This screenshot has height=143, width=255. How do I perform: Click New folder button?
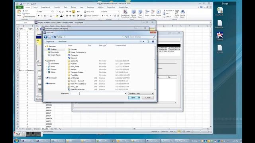(63, 42)
